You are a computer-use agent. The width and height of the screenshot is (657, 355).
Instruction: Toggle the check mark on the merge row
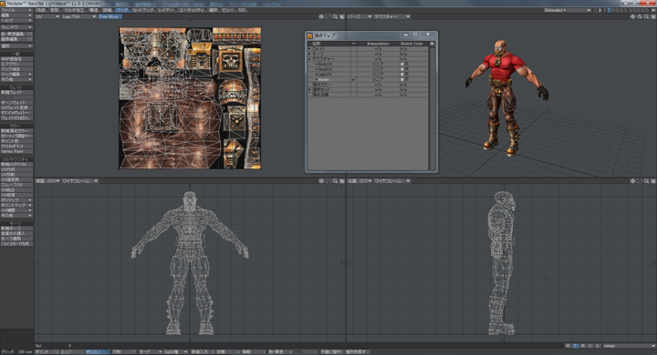[x=354, y=79]
